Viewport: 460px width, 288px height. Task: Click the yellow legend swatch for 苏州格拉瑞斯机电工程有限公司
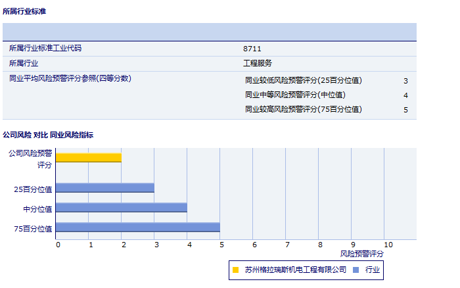236,270
